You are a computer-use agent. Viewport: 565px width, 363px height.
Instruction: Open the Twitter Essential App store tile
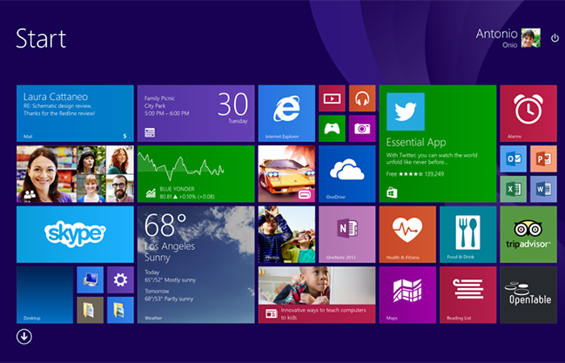click(x=437, y=144)
